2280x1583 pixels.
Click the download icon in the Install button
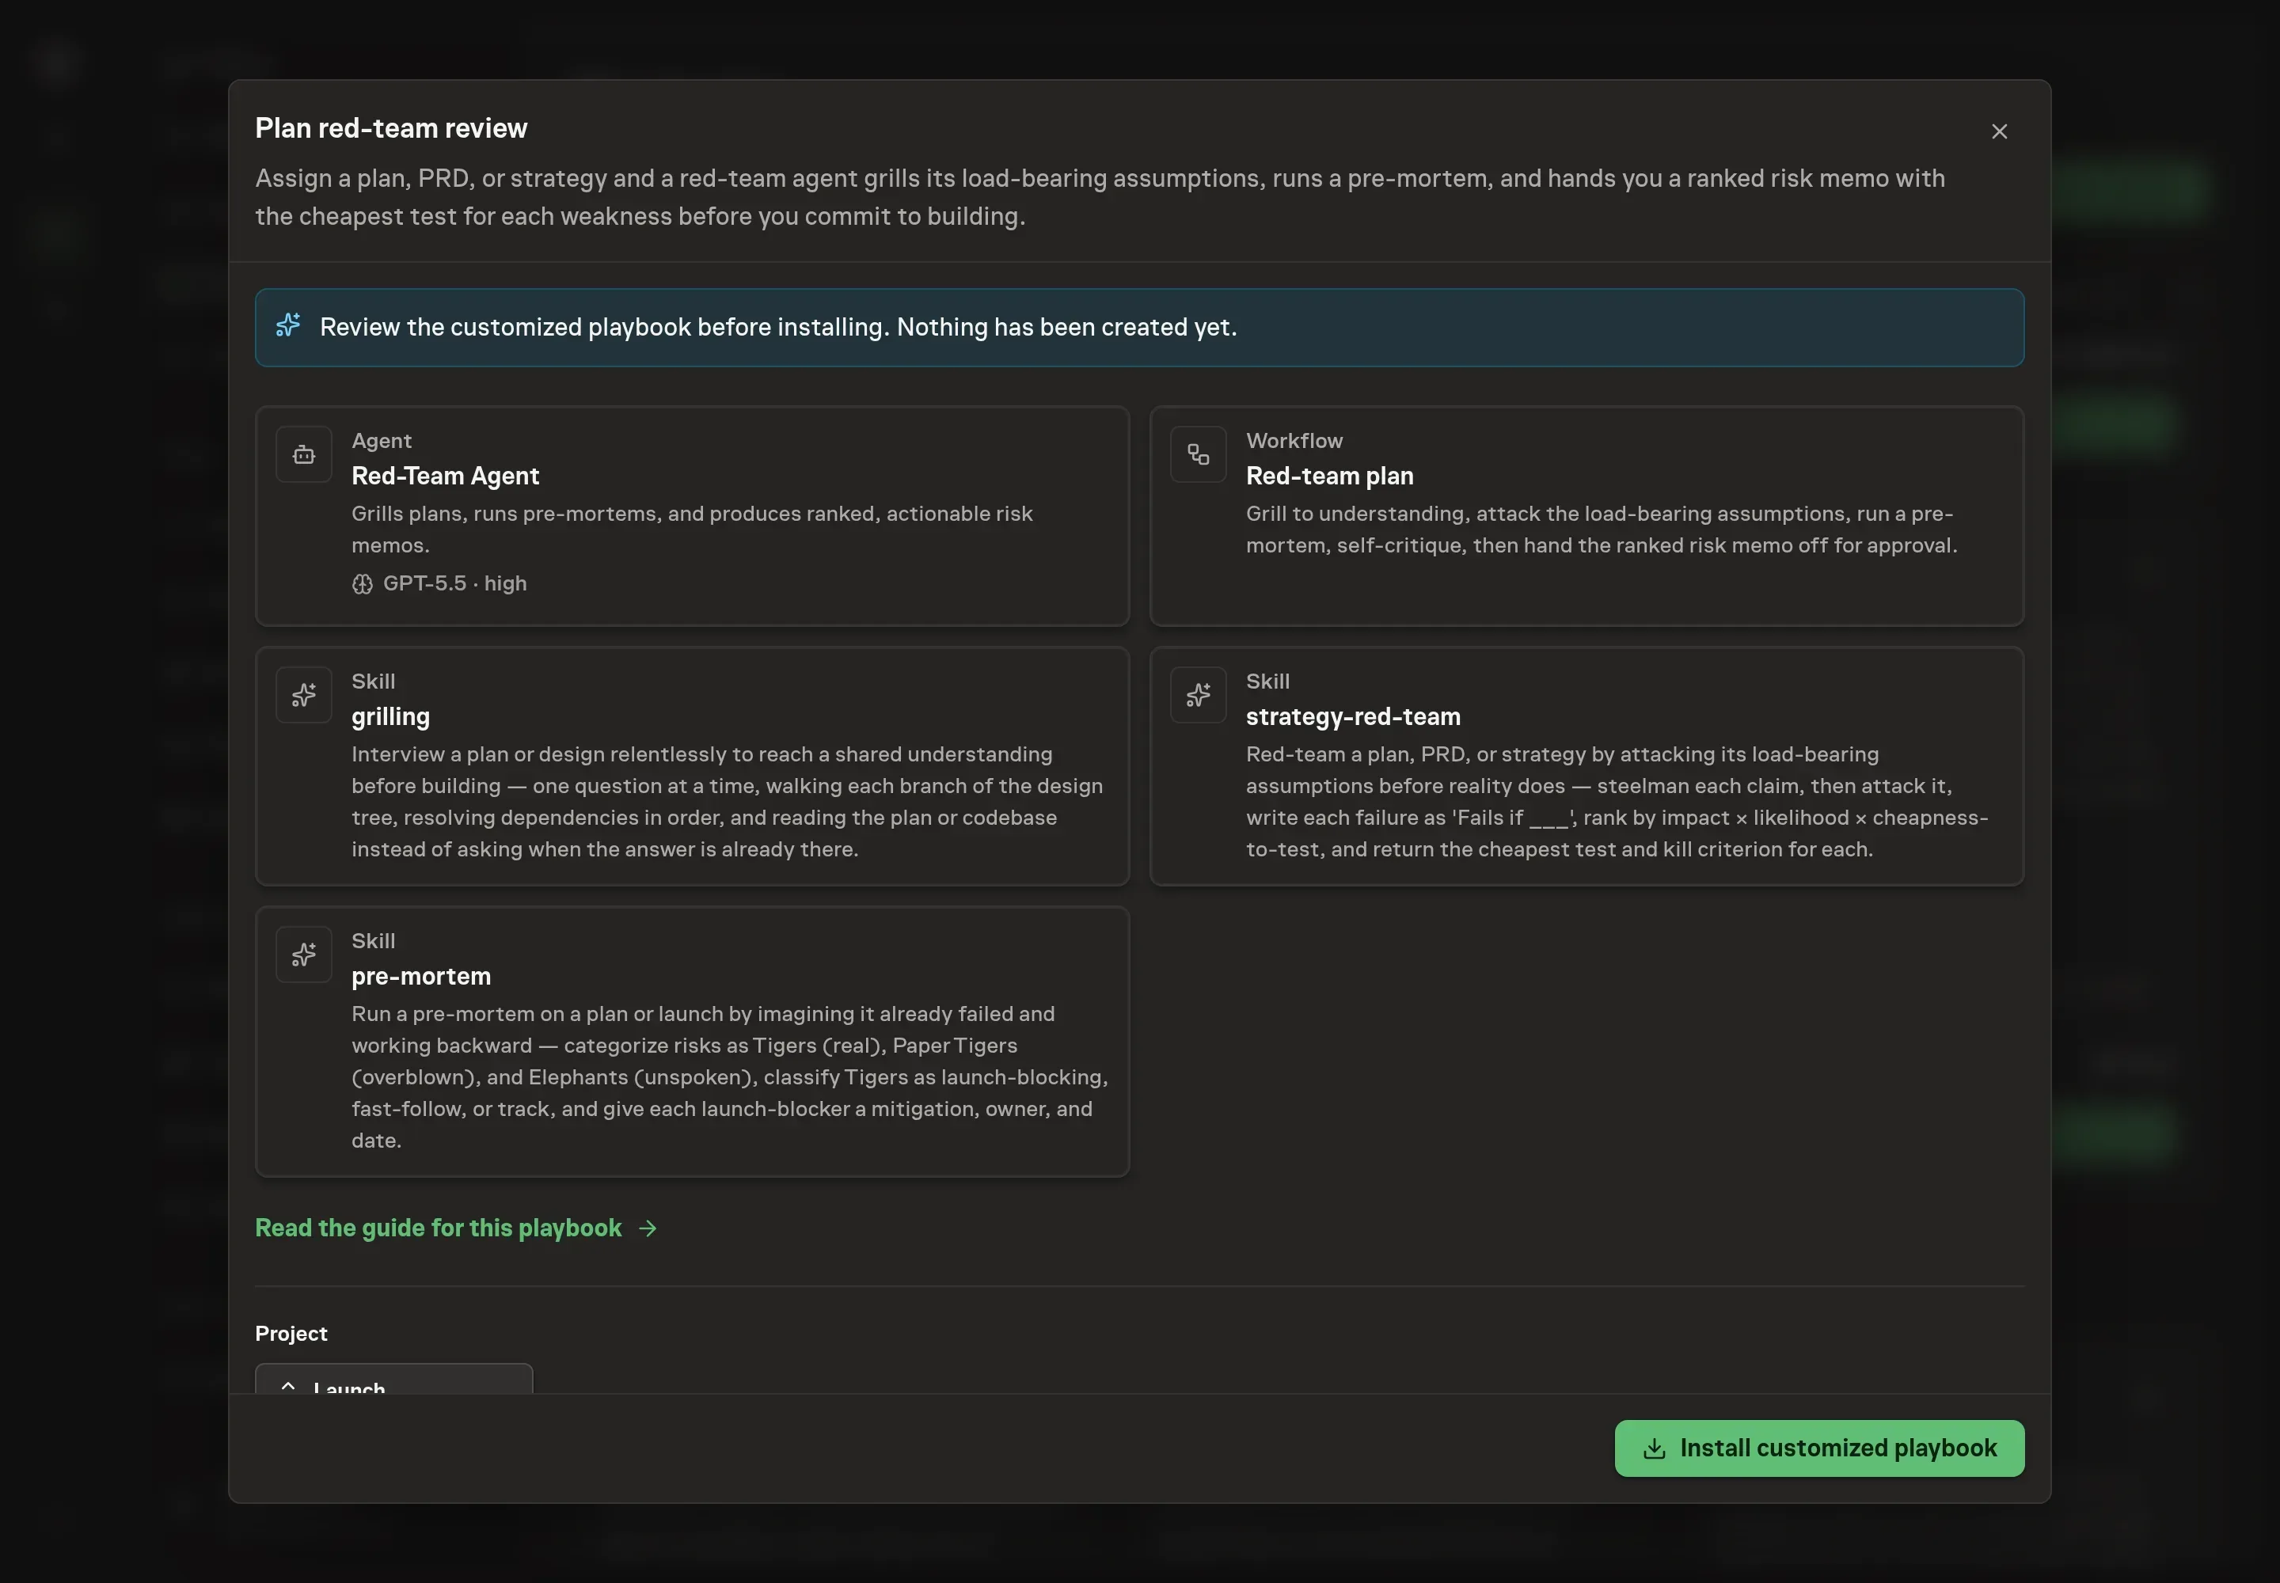pyautogui.click(x=1653, y=1448)
